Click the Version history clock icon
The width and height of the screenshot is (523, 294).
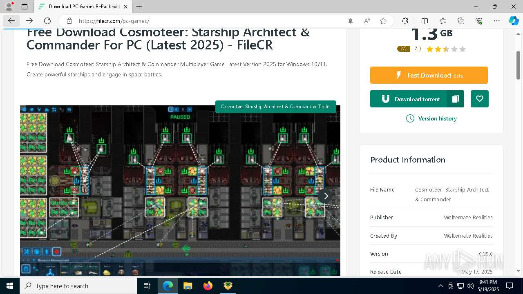point(410,118)
